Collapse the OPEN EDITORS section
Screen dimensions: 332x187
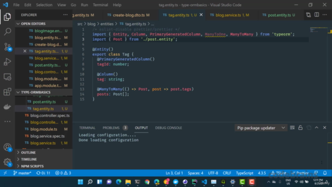point(44,24)
